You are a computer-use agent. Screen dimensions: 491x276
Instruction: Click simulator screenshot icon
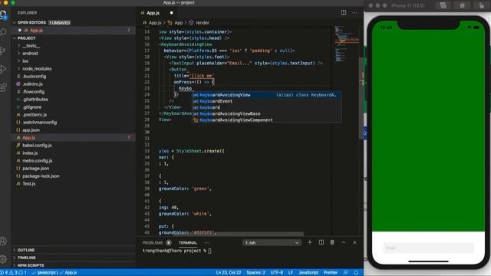[443, 5]
